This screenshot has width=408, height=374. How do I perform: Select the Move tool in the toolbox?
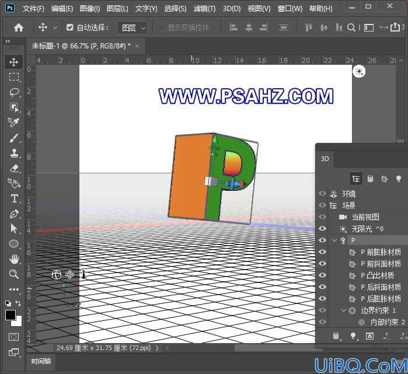[13, 62]
